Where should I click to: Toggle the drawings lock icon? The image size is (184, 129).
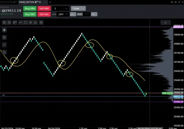pyautogui.click(x=4, y=52)
